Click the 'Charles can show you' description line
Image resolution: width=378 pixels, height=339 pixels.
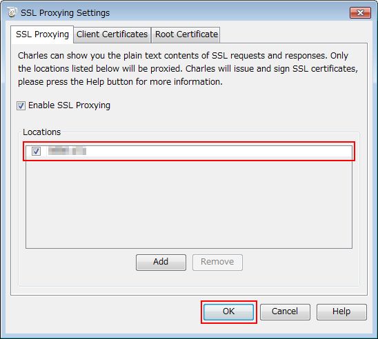pos(183,56)
